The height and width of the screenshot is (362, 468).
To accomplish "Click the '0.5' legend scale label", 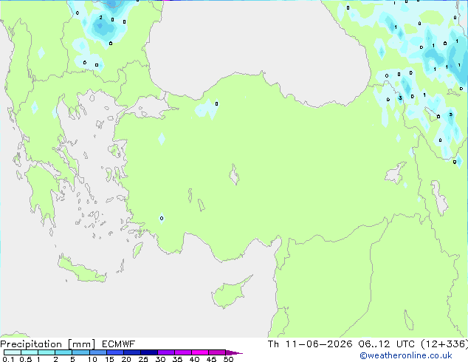I will tap(25, 359).
